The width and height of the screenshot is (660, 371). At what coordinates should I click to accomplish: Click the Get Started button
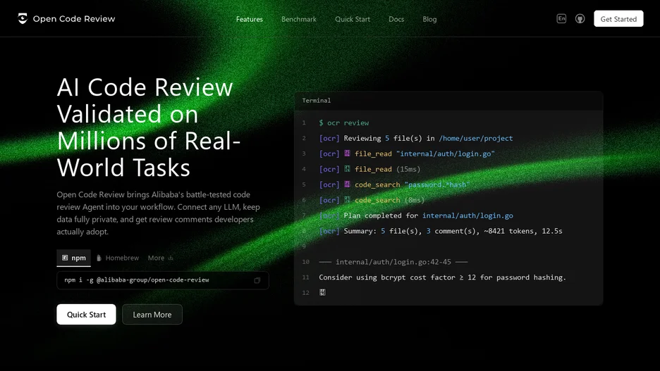point(618,19)
